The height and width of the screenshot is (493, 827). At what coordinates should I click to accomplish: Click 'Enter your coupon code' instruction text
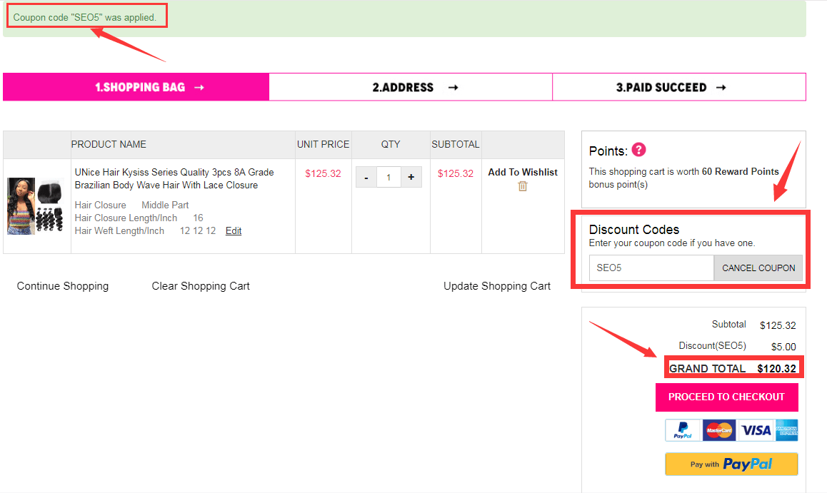point(672,243)
